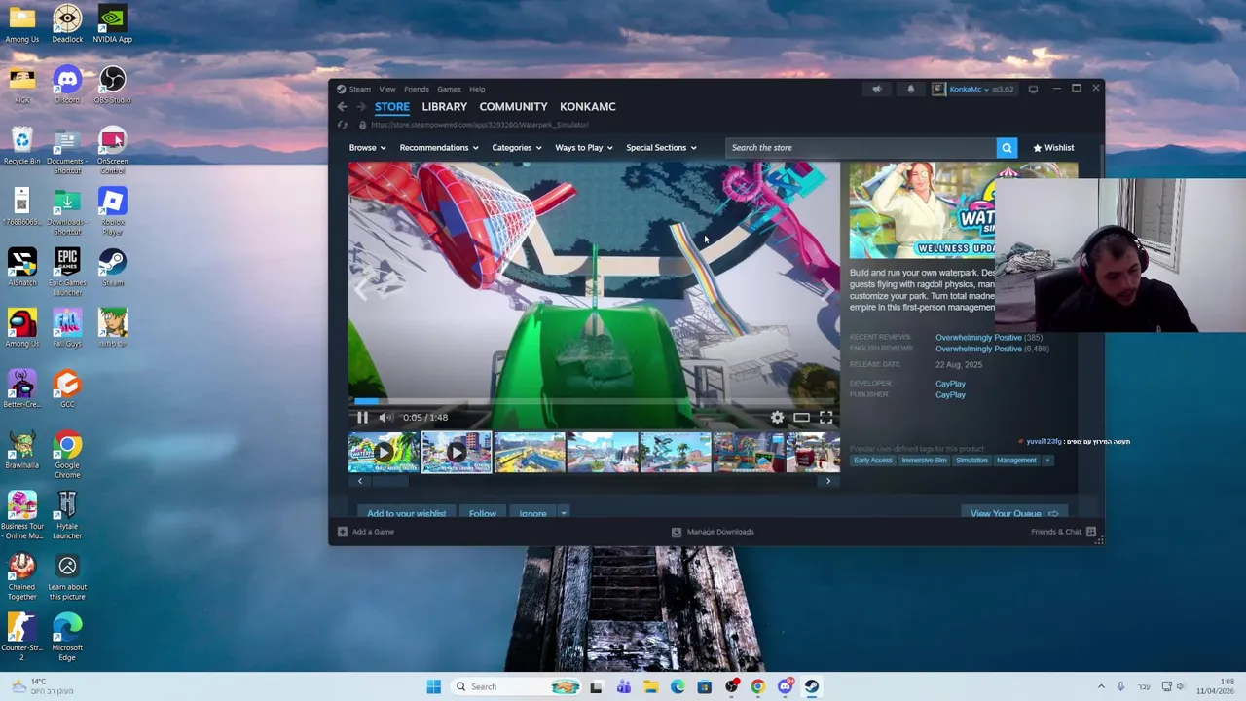
Task: Switch Steam to Big Picture mode icon
Action: pos(1033,89)
